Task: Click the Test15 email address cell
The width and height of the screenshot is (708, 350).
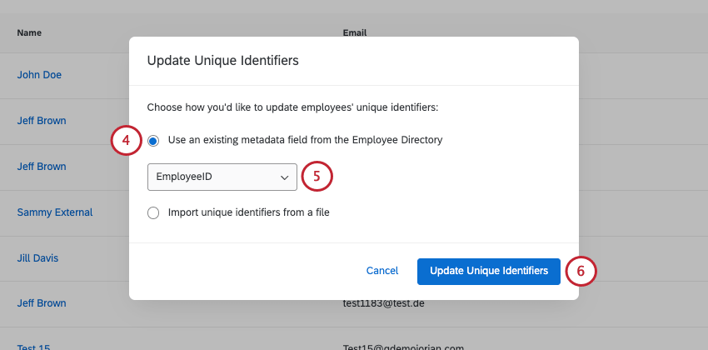Action: coord(402,345)
